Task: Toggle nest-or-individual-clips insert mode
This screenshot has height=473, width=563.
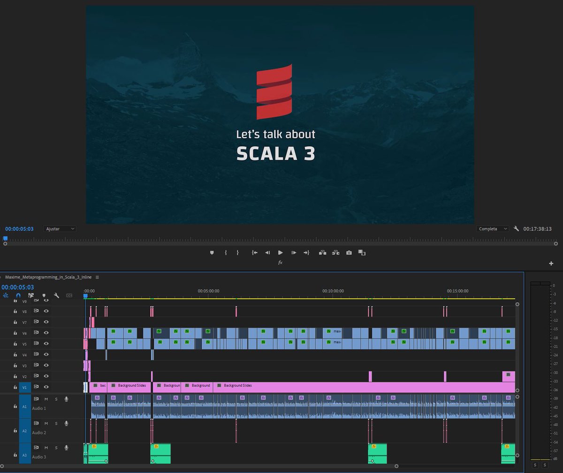Action: tap(6, 295)
